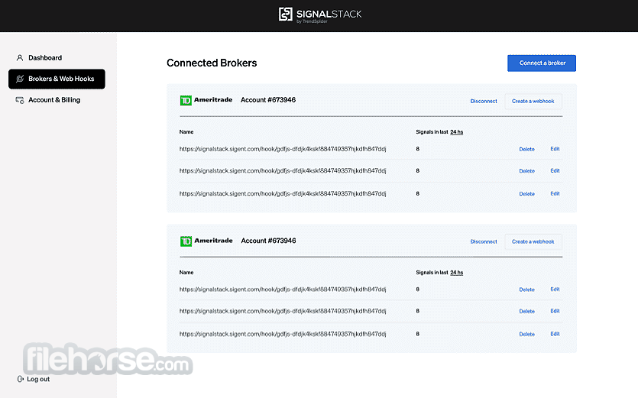This screenshot has width=638, height=398.
Task: Delete the third webhook in the upper card
Action: click(526, 194)
